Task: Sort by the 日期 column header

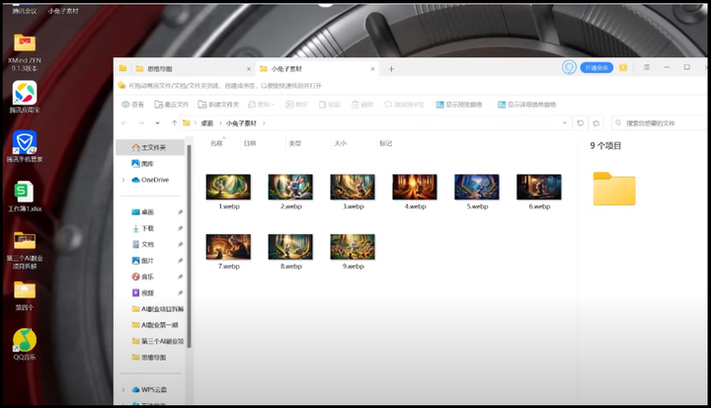Action: tap(250, 143)
